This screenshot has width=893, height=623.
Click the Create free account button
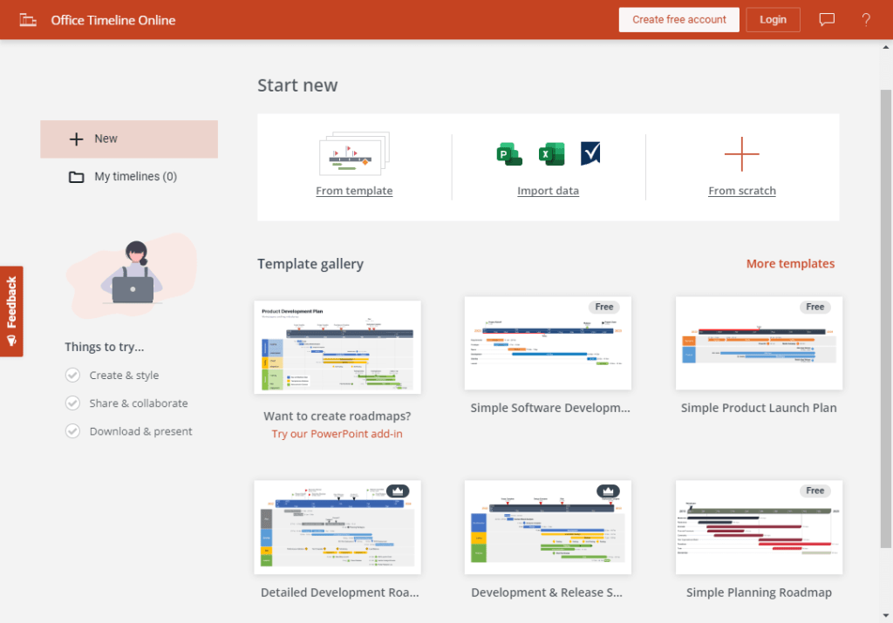click(678, 19)
